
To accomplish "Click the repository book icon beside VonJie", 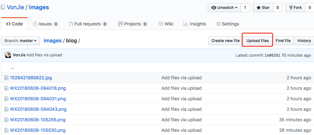I will (x=3, y=7).
